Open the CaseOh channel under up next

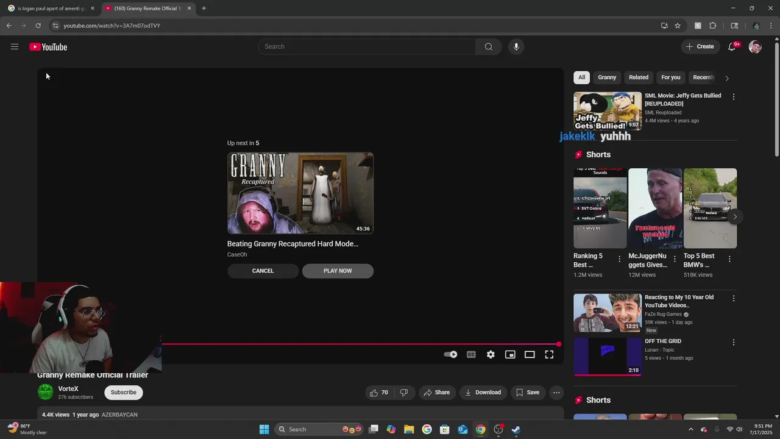coord(237,255)
